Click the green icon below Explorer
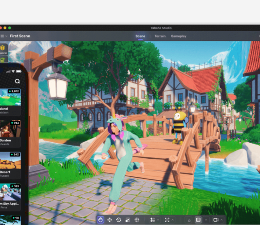Screen dimensions: 260x225 2,60
